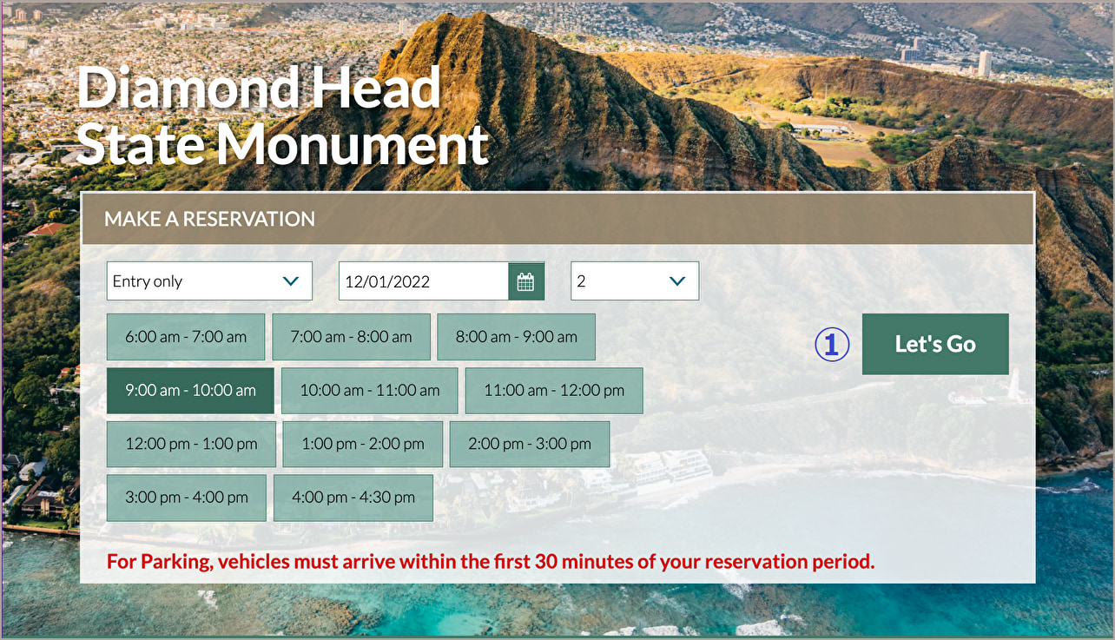Select the 12:00 pm - 1:00 pm slot
1115x640 pixels.
click(191, 444)
